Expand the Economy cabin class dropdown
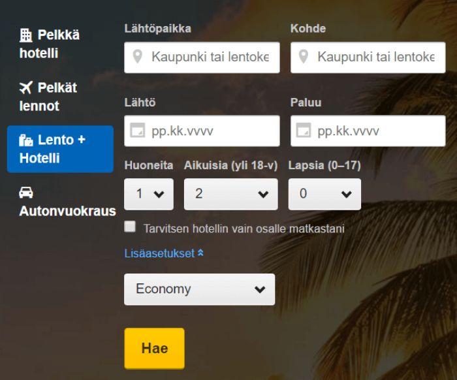The width and height of the screenshot is (457, 380). point(199,289)
